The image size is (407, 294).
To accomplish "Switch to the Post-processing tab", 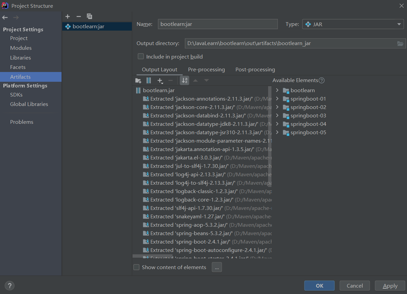I will [255, 70].
